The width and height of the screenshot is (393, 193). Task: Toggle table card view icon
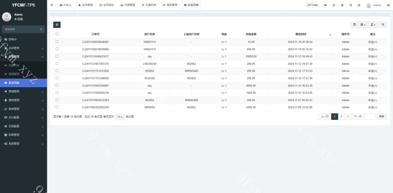[354, 25]
